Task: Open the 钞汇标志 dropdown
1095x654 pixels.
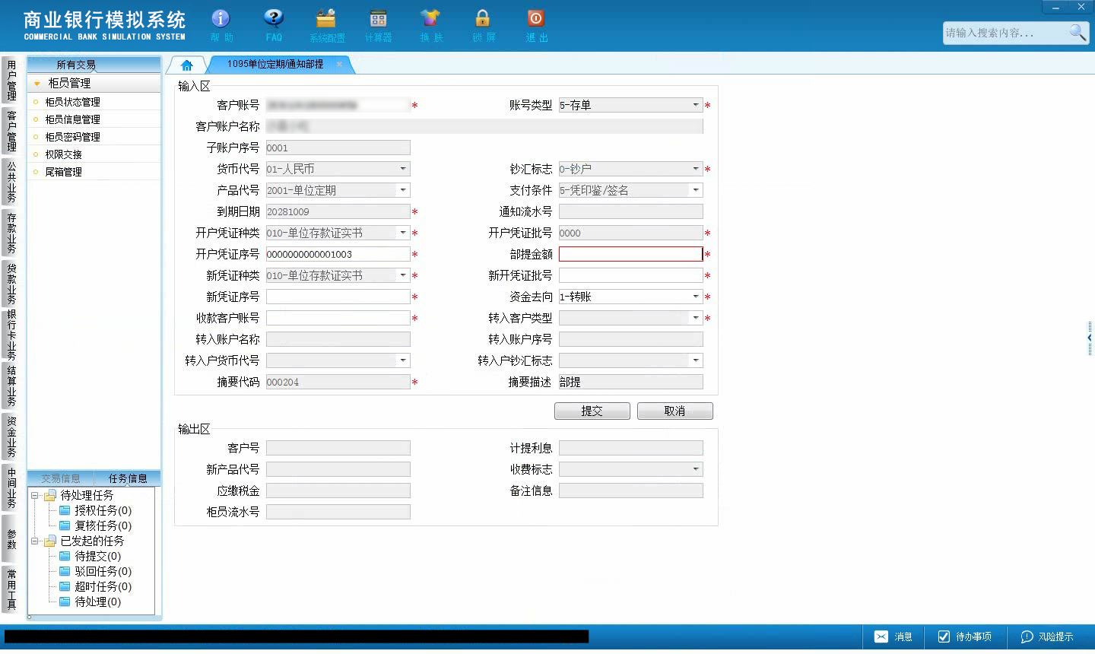Action: tap(696, 169)
